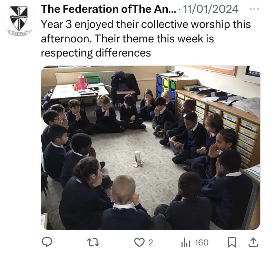Repost this tweet with retweet icon

(x=93, y=243)
